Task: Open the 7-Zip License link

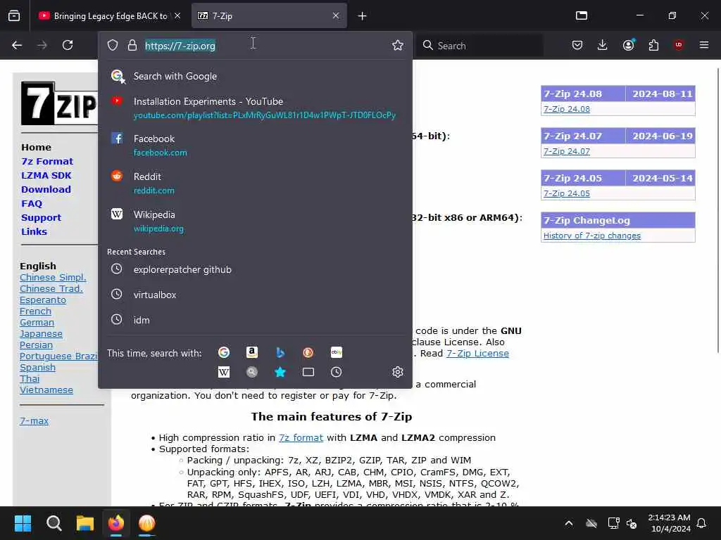Action: (478, 353)
